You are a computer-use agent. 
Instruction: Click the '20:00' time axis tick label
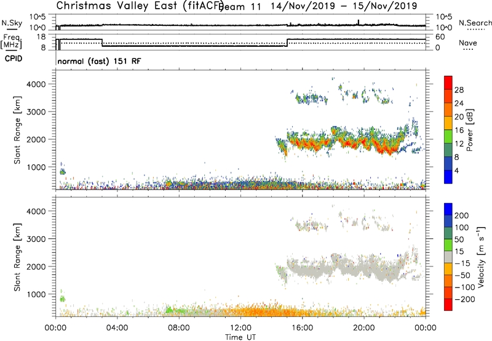[x=364, y=328]
